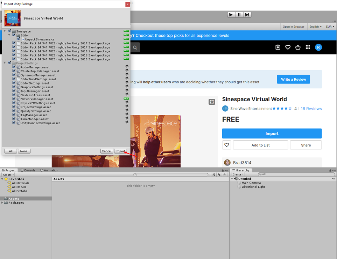Click the Main Camera object icon
Viewport: 337px width, 259px height.
pos(239,183)
